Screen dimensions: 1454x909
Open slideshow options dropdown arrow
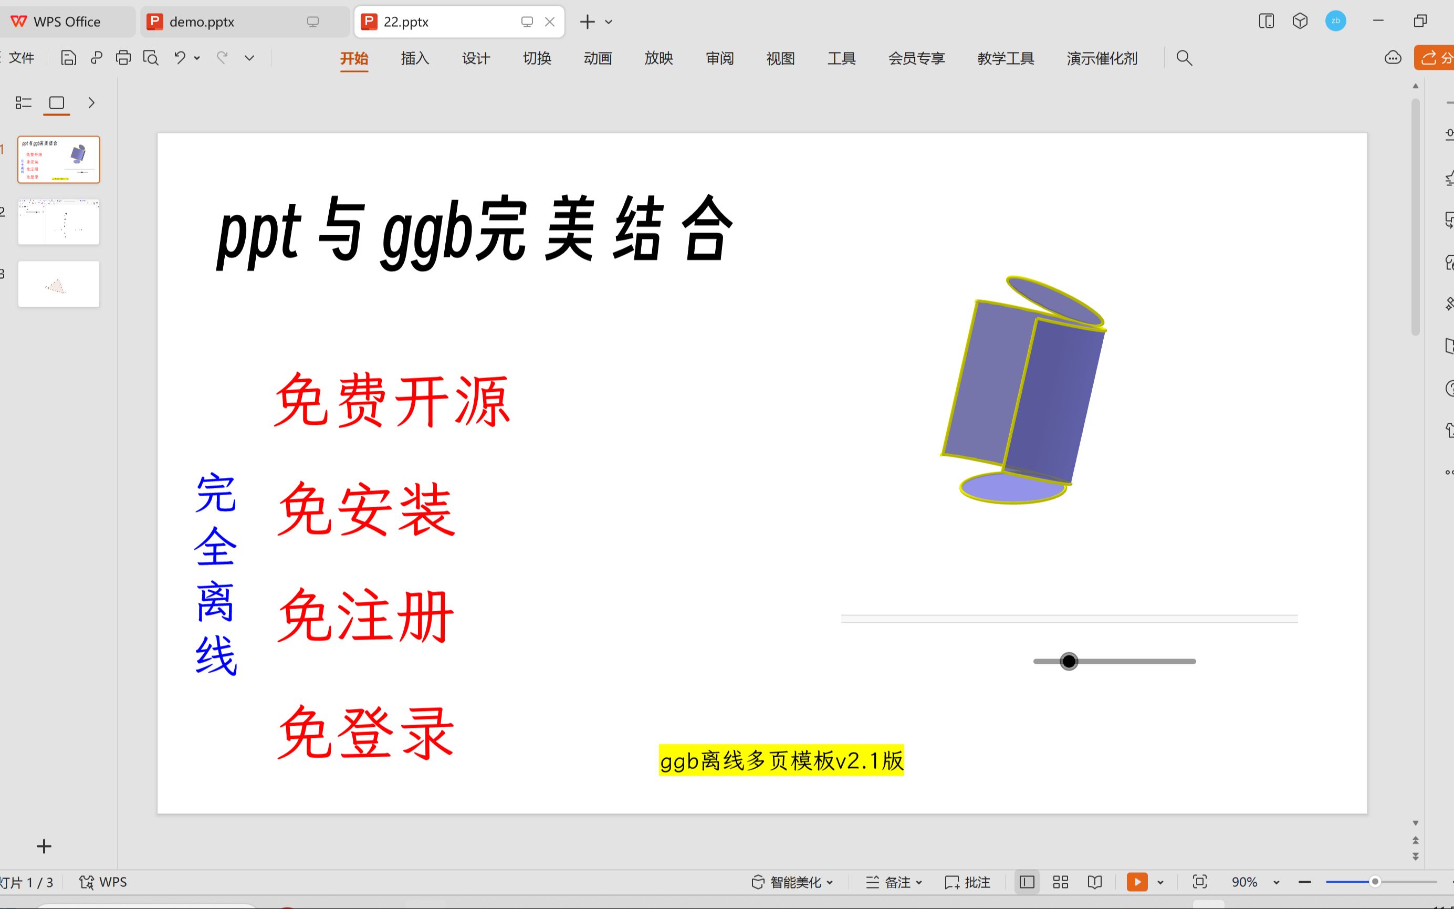pos(1160,883)
